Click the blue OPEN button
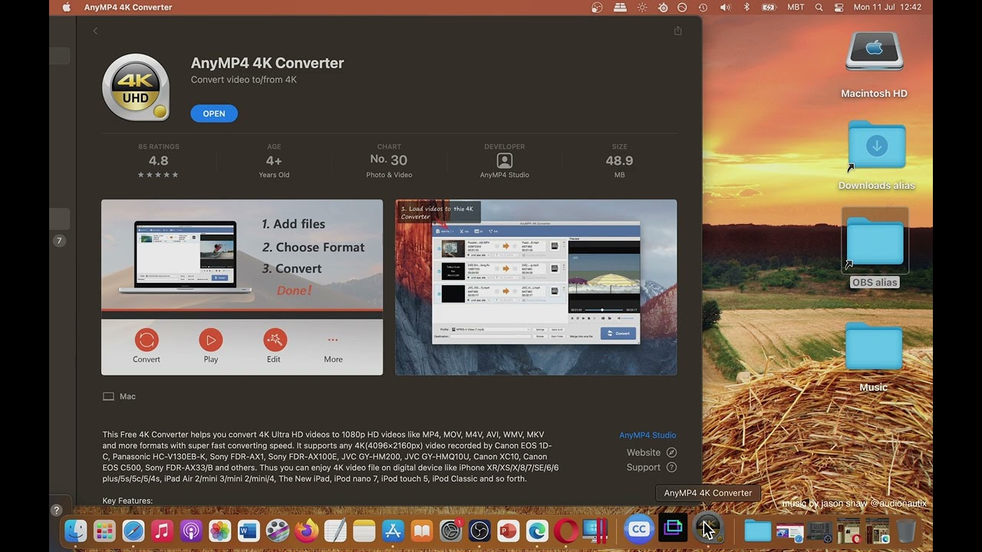982x552 pixels. tap(214, 113)
